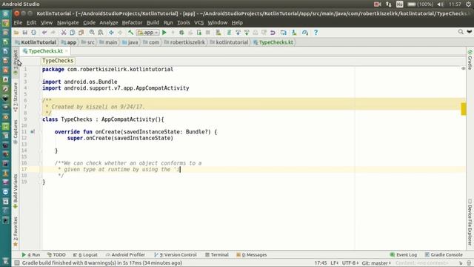Click the TypeChecks class breadcrumb label
Viewport: 474px width, 267px height.
(x=58, y=61)
